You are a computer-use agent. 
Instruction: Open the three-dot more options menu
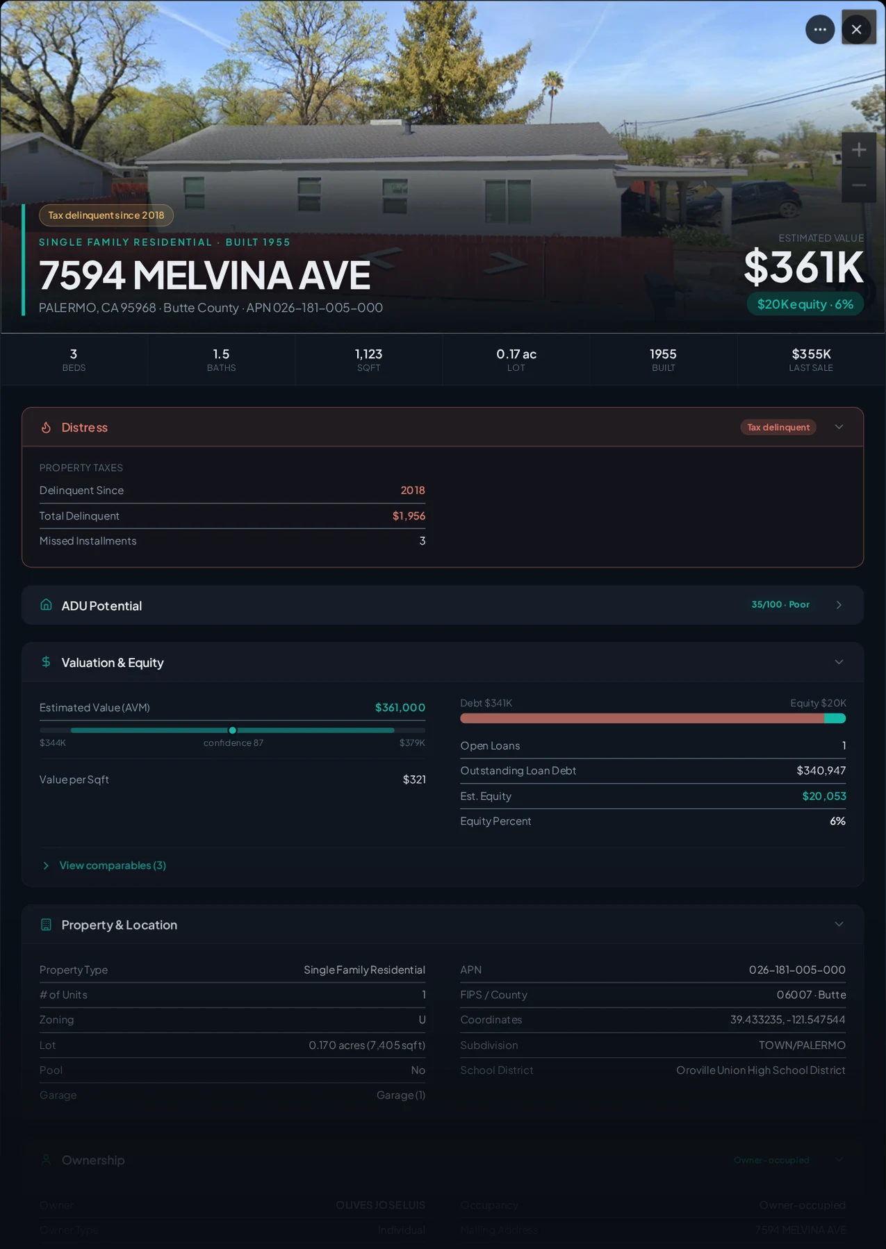coord(820,30)
